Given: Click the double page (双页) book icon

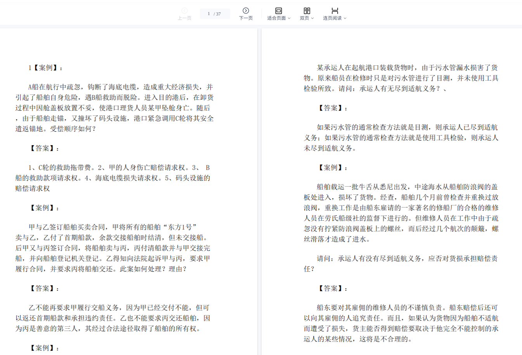Looking at the screenshot, I should click(x=307, y=10).
